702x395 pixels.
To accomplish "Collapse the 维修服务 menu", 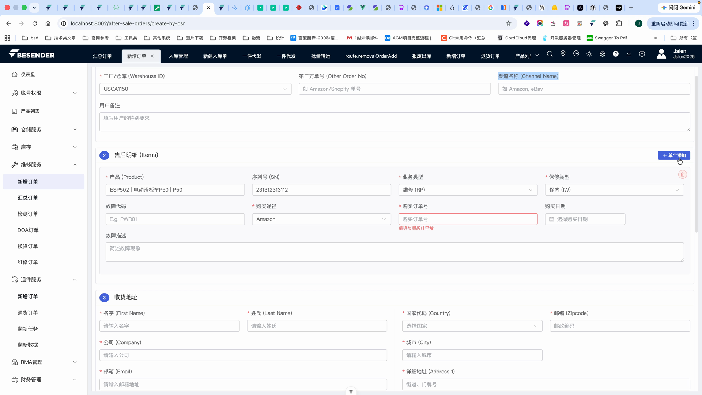I will (44, 165).
